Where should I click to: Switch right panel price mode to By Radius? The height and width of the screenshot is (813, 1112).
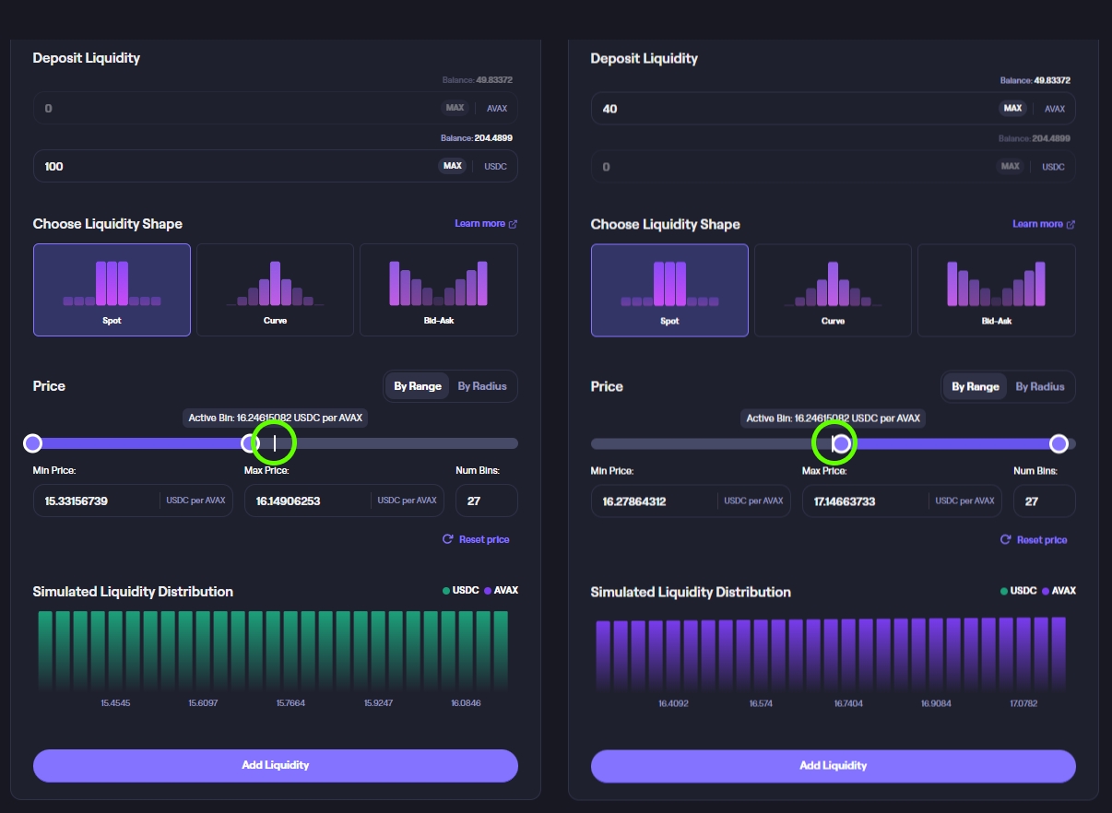1040,387
